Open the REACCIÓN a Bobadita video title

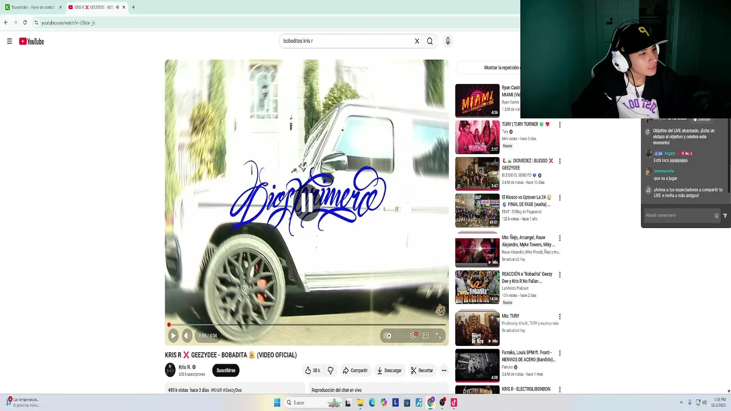(527, 277)
